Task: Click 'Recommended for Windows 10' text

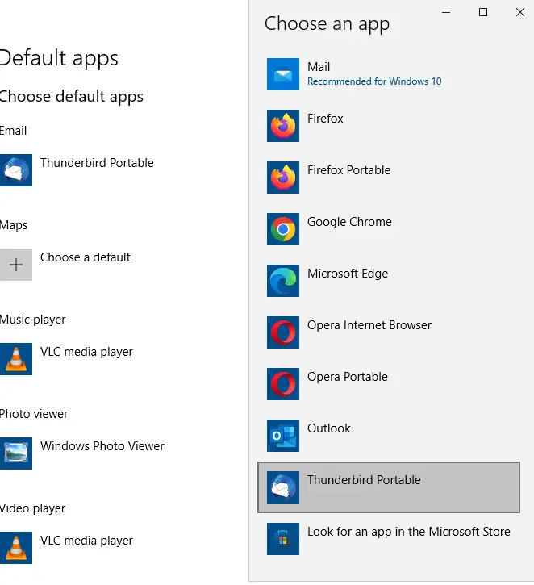Action: click(374, 81)
